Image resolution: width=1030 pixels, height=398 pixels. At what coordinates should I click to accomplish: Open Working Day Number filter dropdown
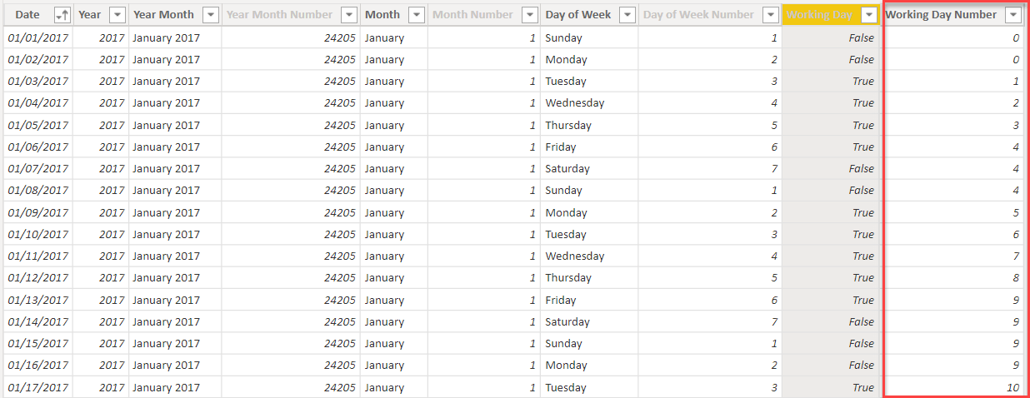[x=1013, y=15]
